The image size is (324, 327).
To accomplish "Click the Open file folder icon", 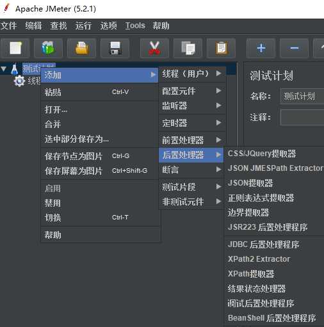I will [82, 48].
